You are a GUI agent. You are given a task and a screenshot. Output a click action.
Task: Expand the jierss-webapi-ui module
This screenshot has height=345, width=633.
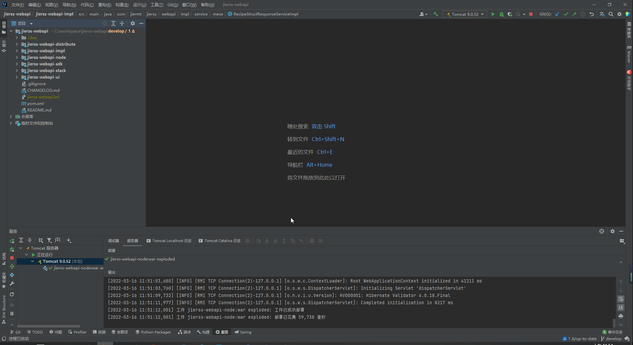17,77
